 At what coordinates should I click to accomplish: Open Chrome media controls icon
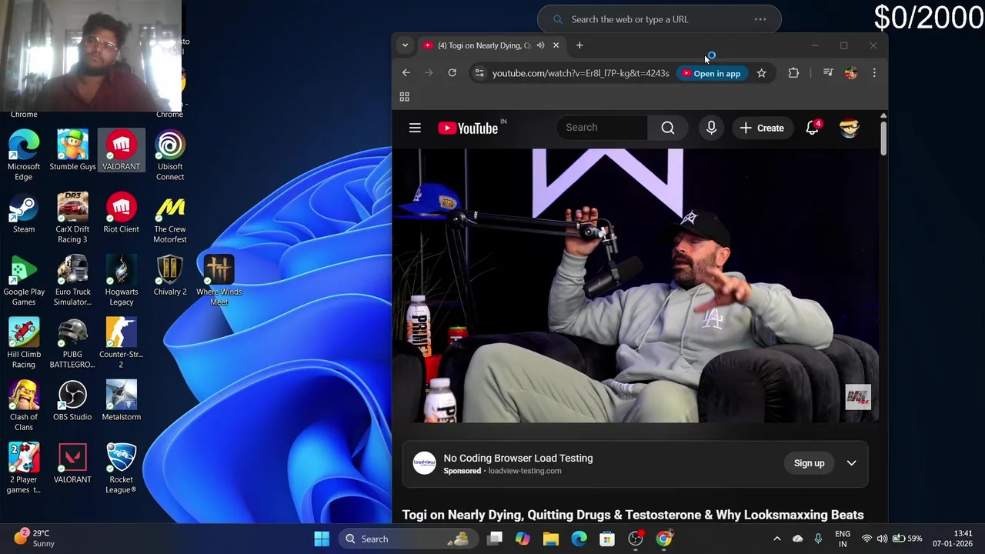pyautogui.click(x=828, y=73)
